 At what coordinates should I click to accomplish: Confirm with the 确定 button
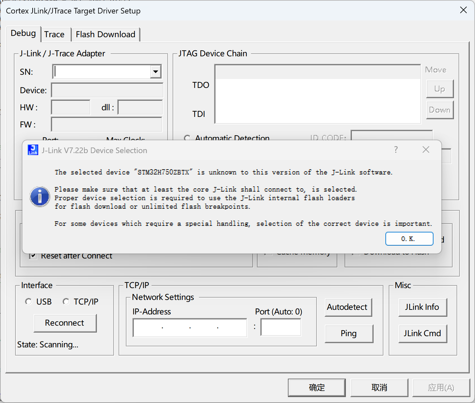[x=317, y=388]
